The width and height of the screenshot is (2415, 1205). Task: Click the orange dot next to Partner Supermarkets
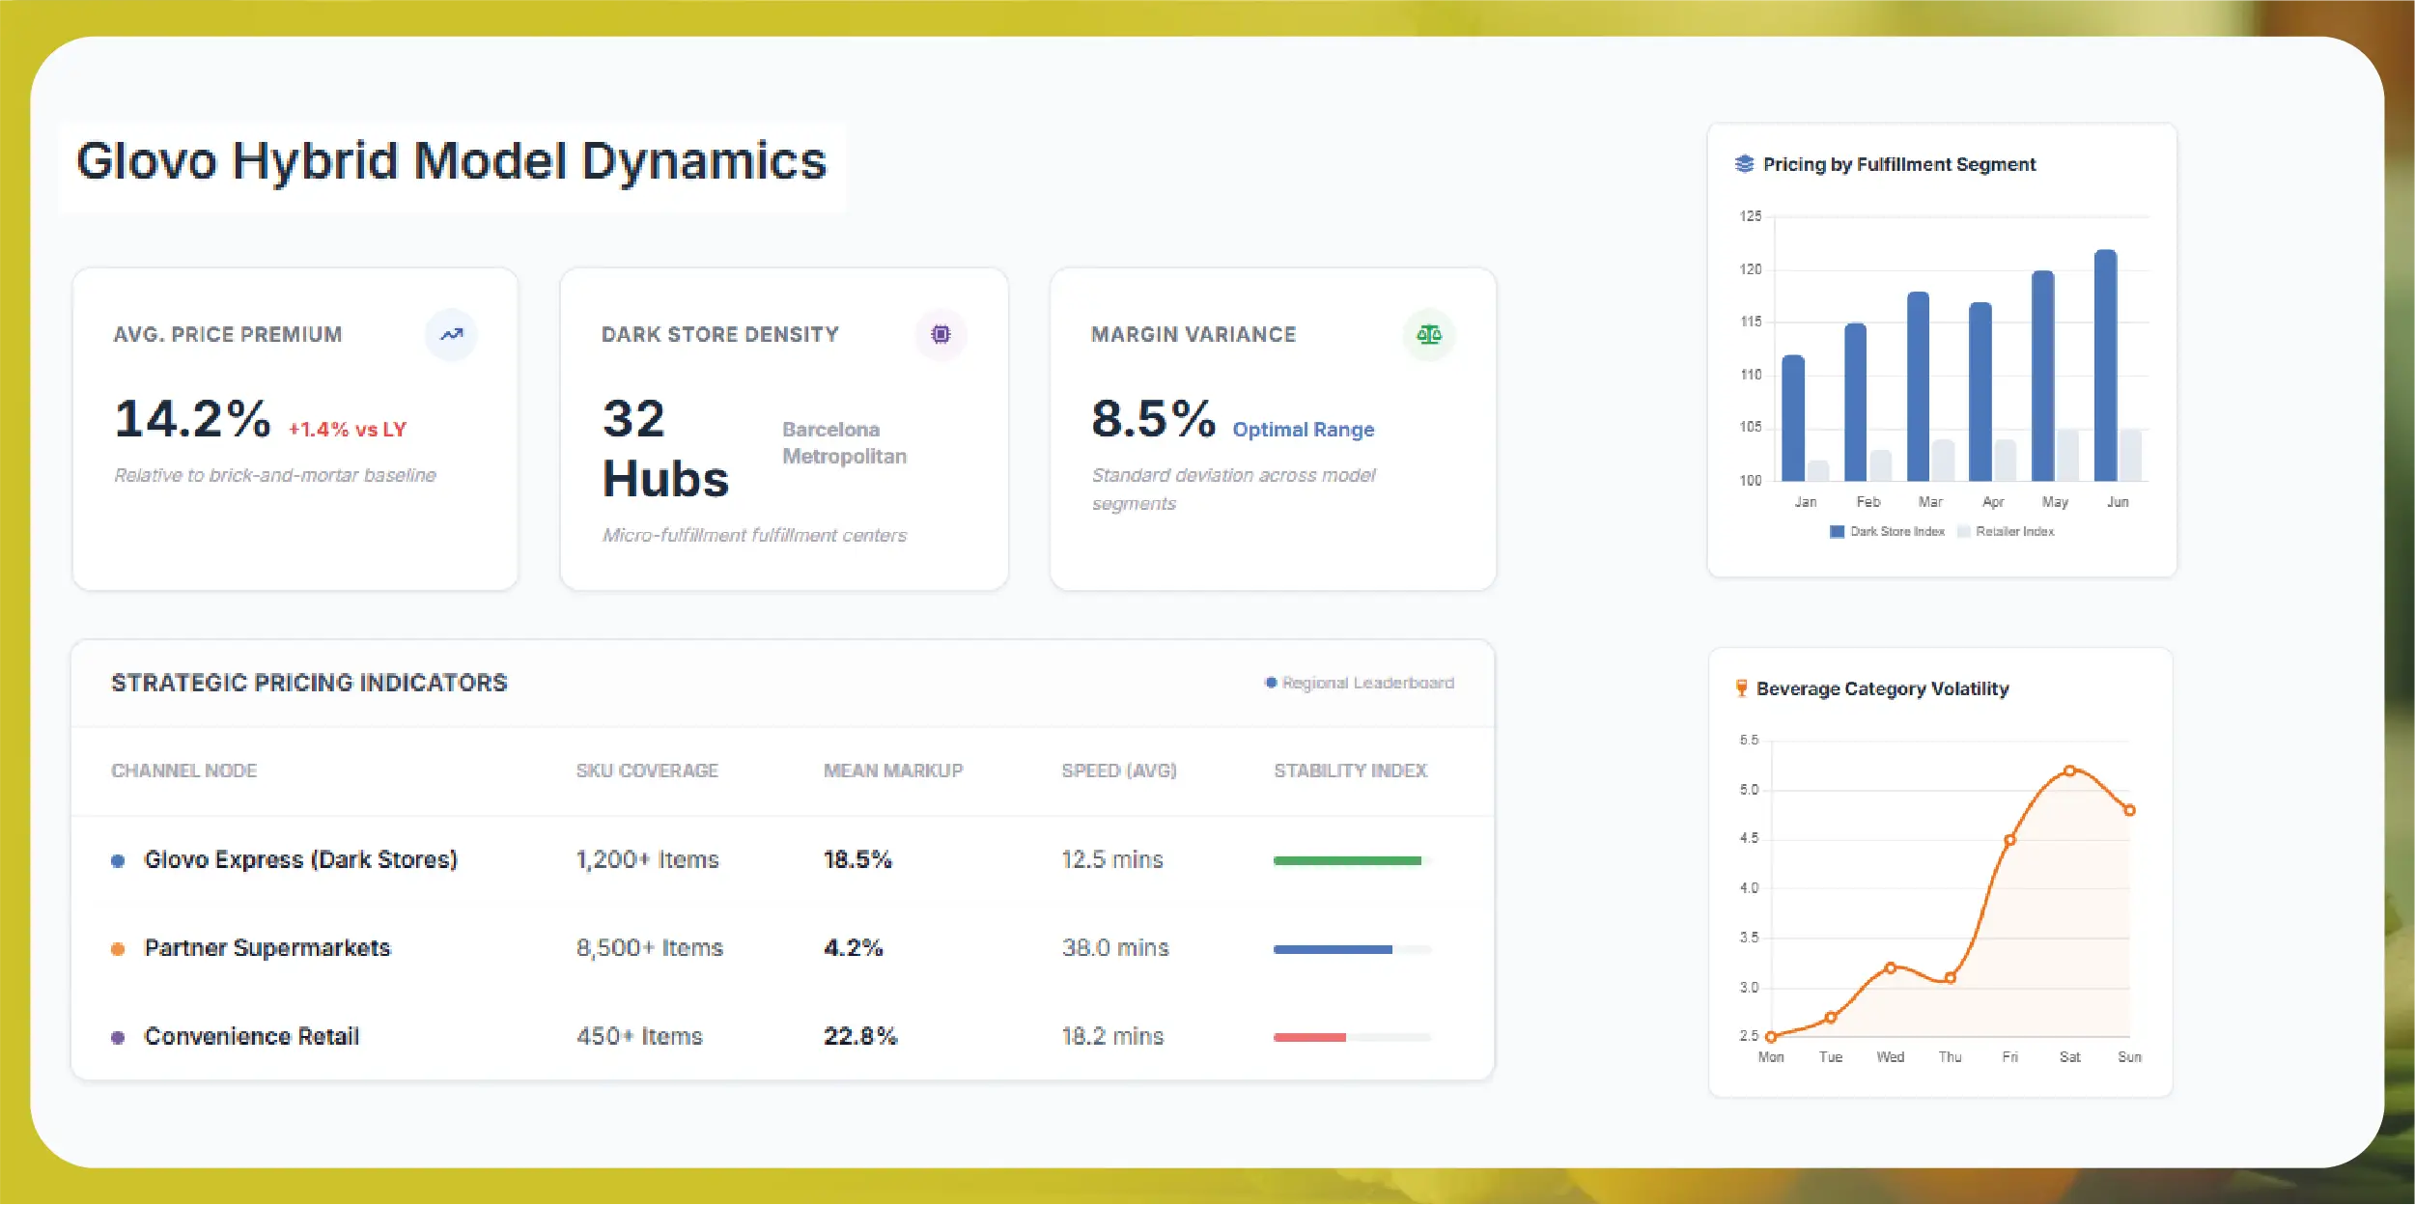click(x=118, y=949)
